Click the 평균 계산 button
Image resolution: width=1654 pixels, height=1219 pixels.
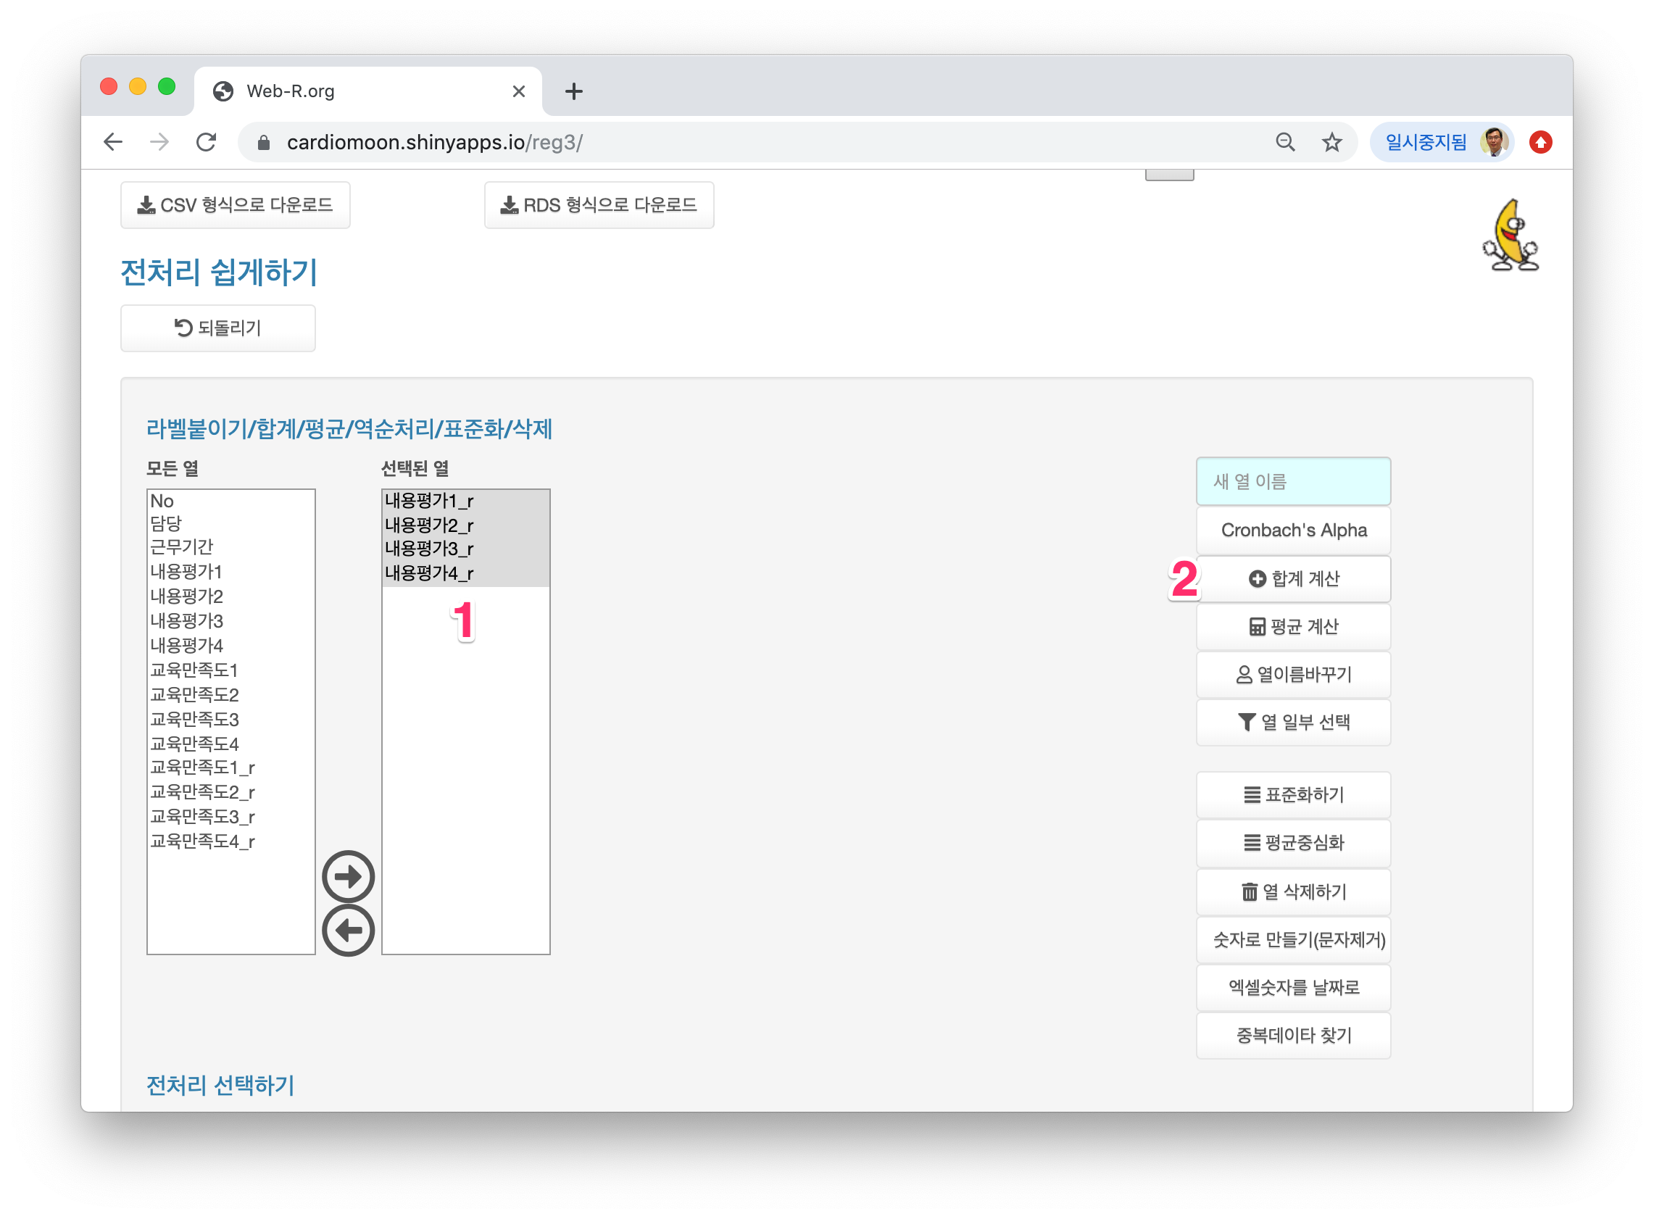(1292, 626)
